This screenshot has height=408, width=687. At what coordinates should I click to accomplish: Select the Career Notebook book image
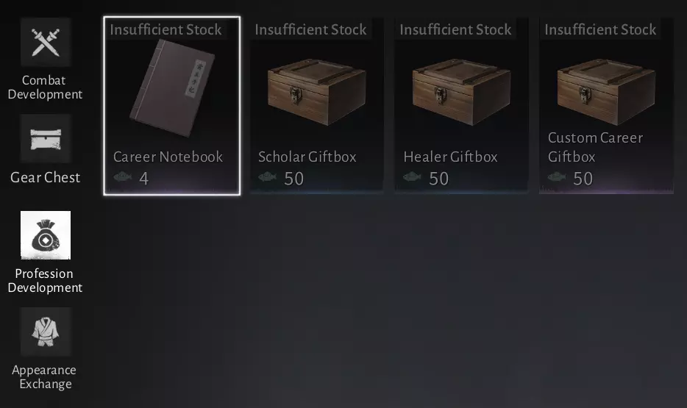[x=173, y=88]
